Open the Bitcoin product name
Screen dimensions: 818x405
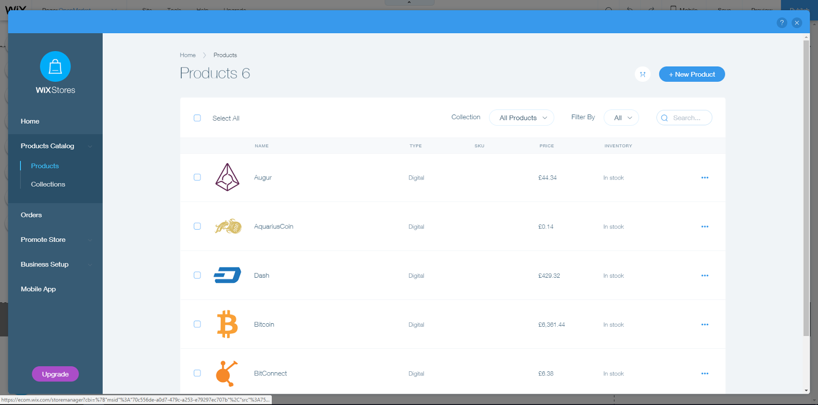click(264, 325)
